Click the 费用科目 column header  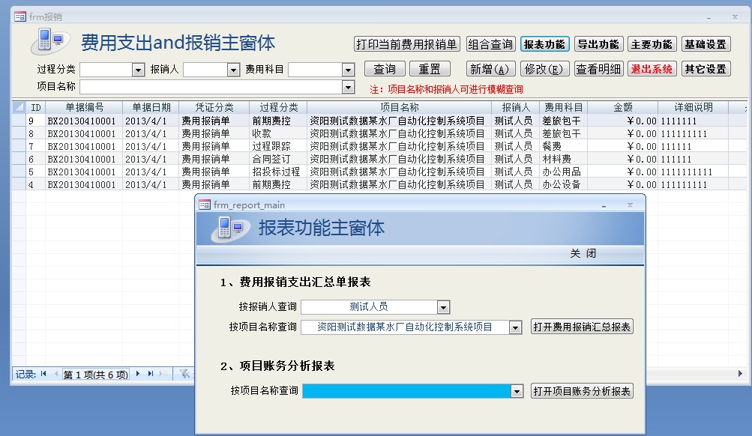[x=564, y=107]
